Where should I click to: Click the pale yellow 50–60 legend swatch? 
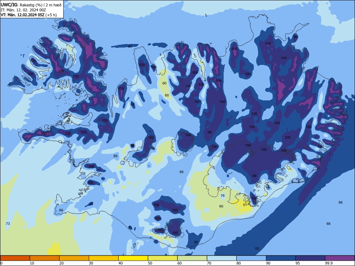163,258
